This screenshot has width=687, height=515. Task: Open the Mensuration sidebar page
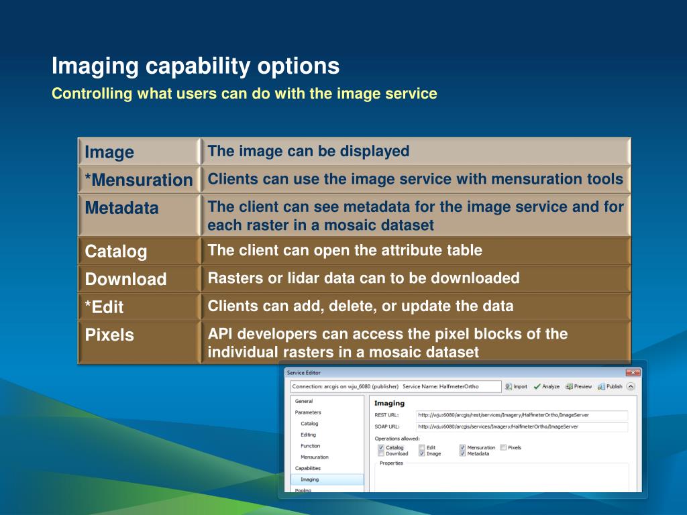tap(315, 457)
